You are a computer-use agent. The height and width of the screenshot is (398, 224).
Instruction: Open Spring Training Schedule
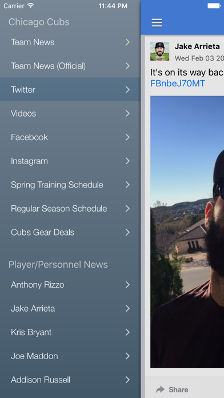pos(70,185)
